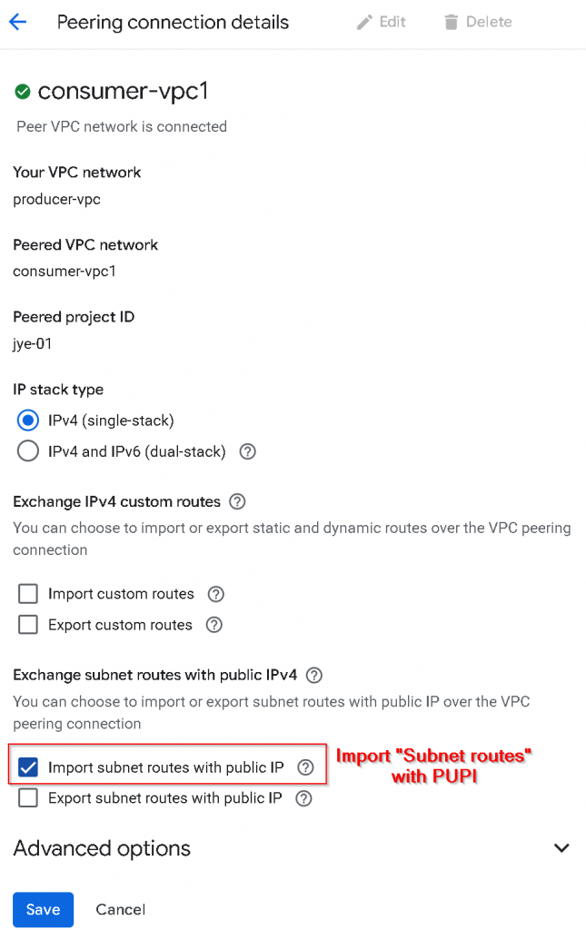Click the back arrow icon
This screenshot has height=930, width=586.
pos(17,22)
